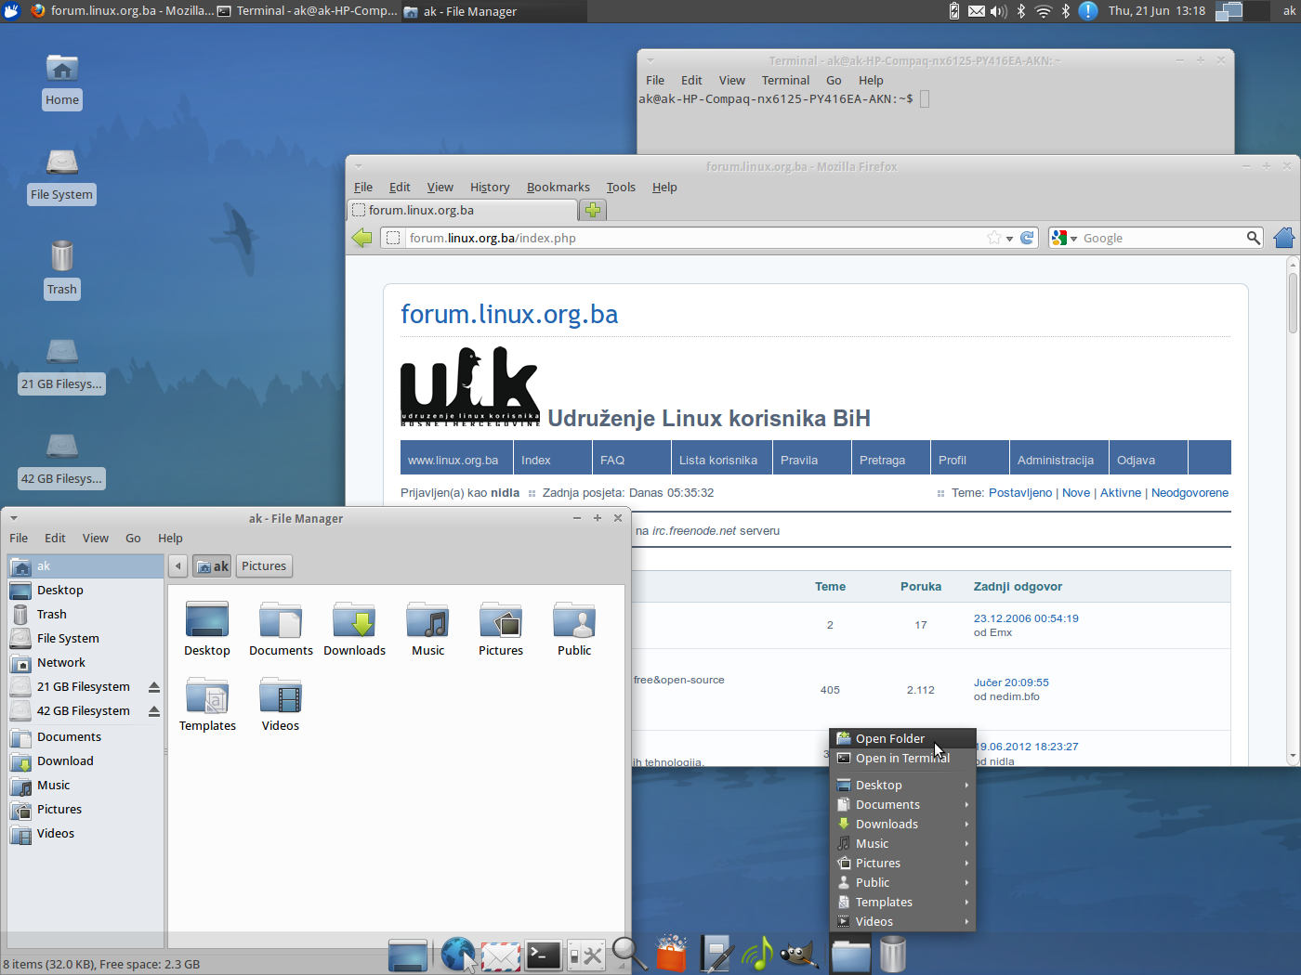This screenshot has height=975, width=1301.
Task: Open the Go menu in the file manager
Action: (133, 538)
